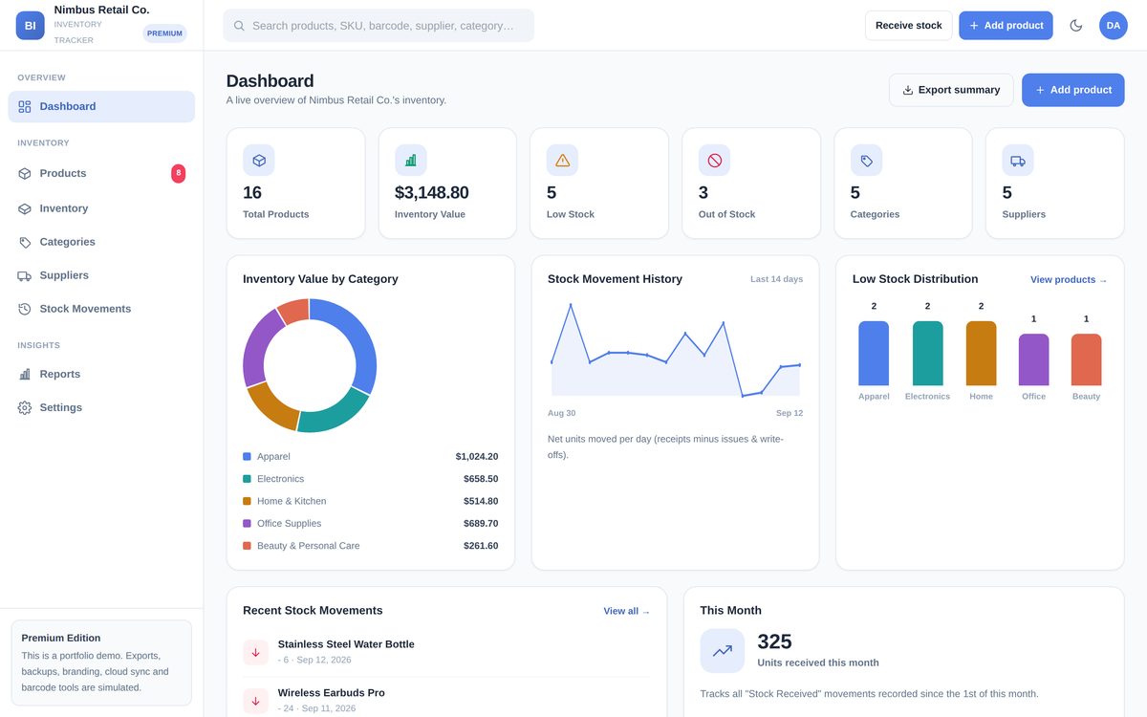Click the Office Supplies purple legend swatch
Viewport: 1147px width, 717px height.
[x=247, y=524]
